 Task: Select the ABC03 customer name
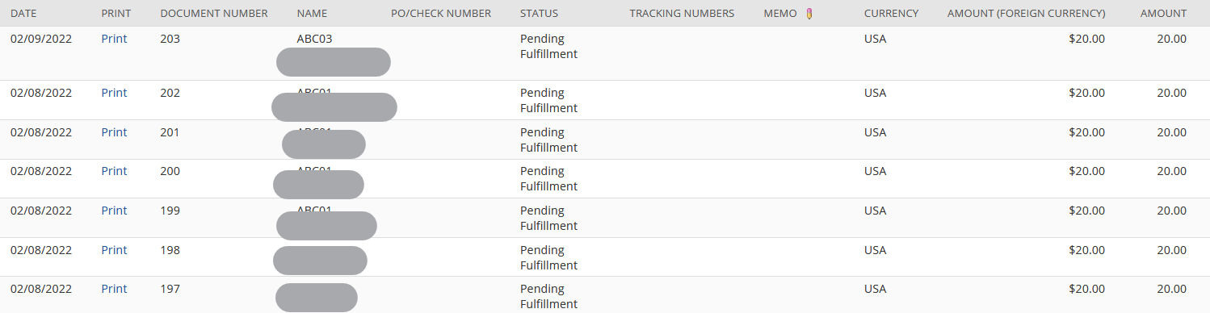314,39
